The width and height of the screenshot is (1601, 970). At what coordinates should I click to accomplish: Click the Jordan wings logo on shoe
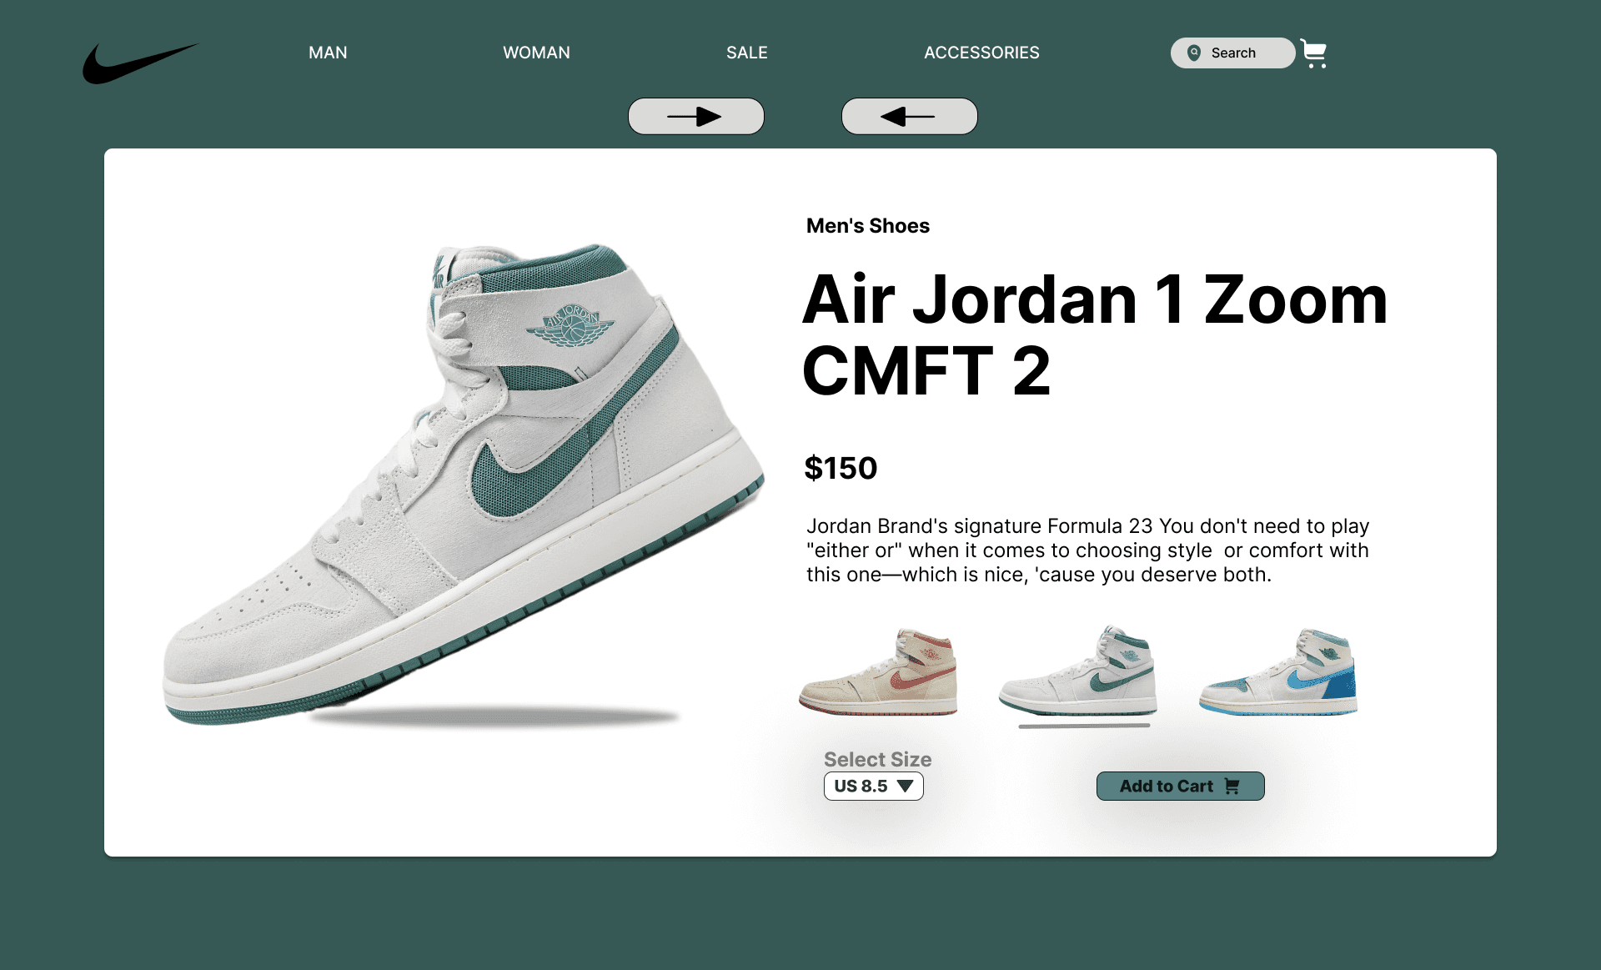[570, 325]
